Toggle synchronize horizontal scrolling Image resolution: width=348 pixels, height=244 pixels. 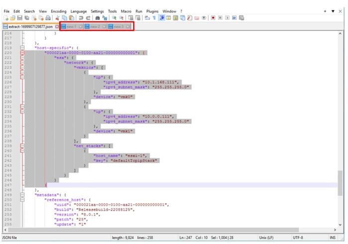[138, 18]
